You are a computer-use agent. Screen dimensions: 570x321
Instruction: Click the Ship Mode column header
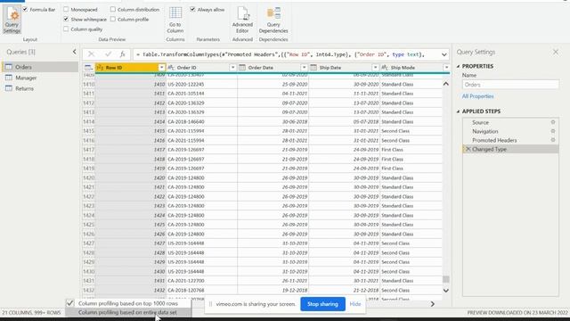(x=415, y=68)
